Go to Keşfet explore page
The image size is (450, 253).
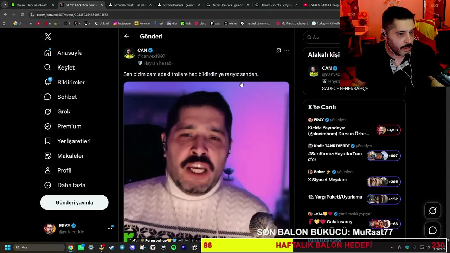click(59, 67)
